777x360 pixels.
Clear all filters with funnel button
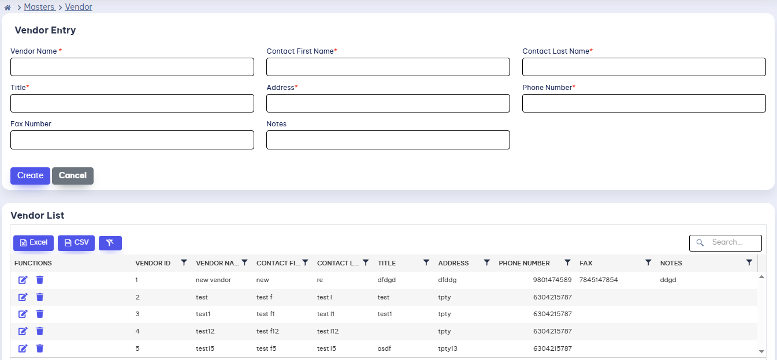coord(110,243)
